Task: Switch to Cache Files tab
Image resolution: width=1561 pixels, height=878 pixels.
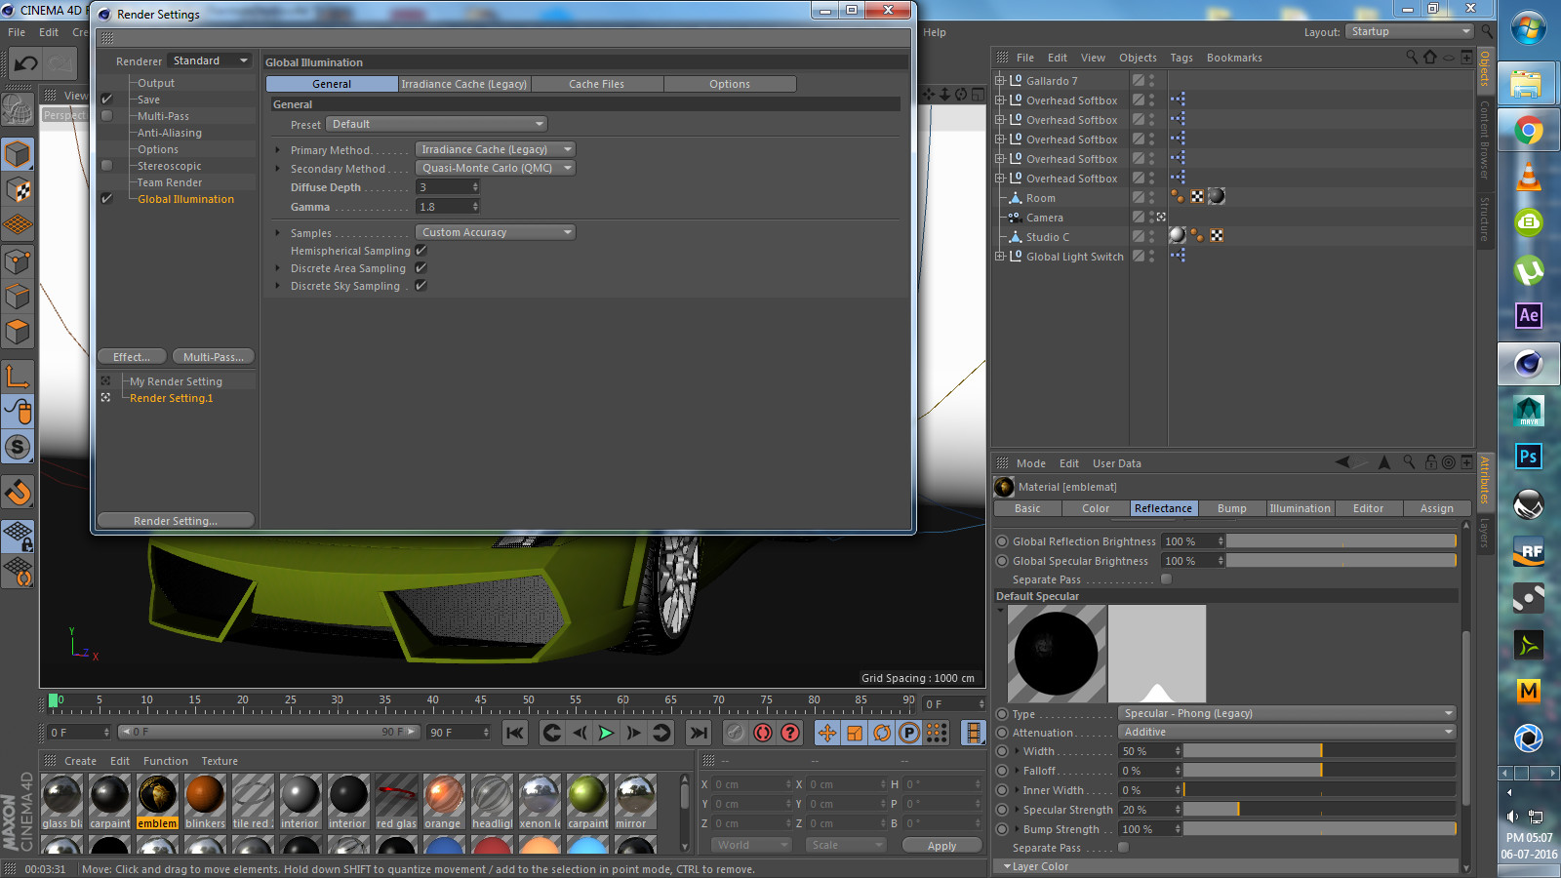Action: point(597,84)
